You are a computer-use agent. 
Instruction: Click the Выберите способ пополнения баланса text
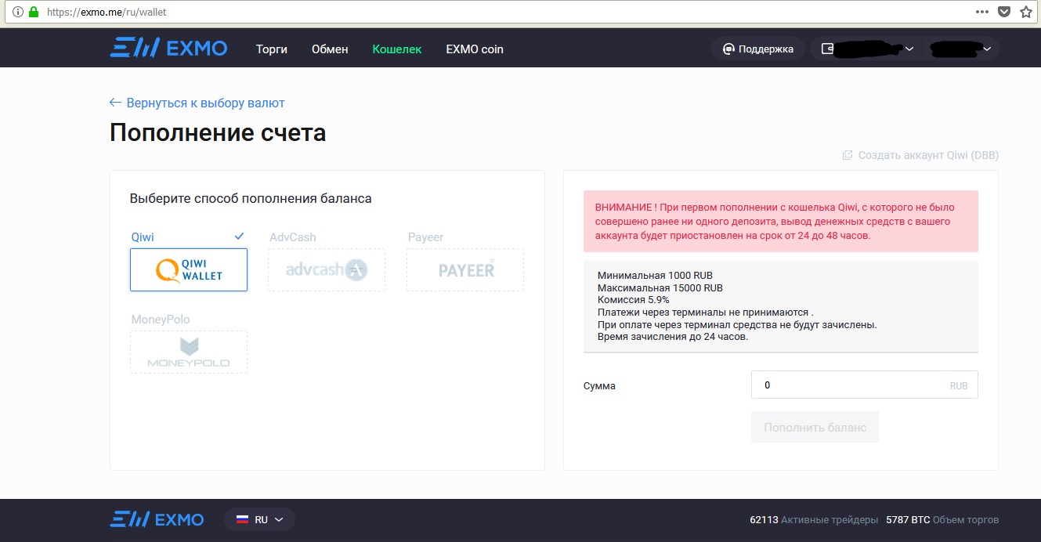[251, 198]
